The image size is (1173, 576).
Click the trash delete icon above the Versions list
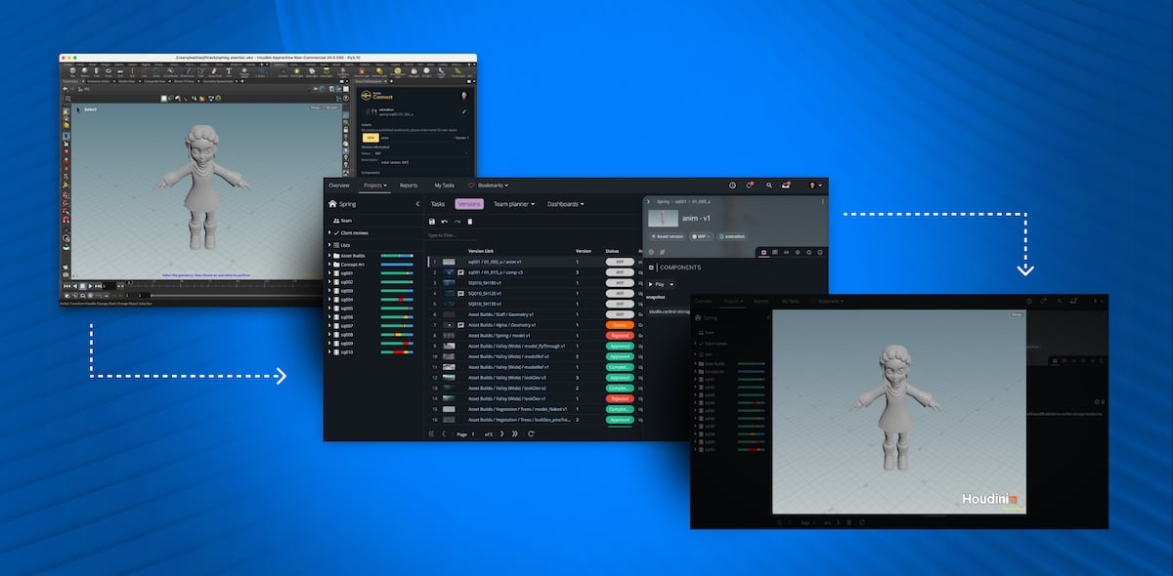(x=469, y=223)
